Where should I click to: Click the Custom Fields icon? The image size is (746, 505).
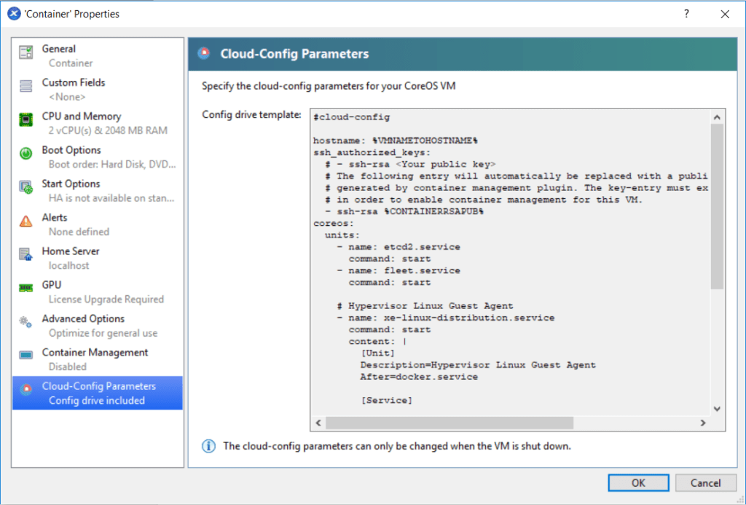[26, 86]
